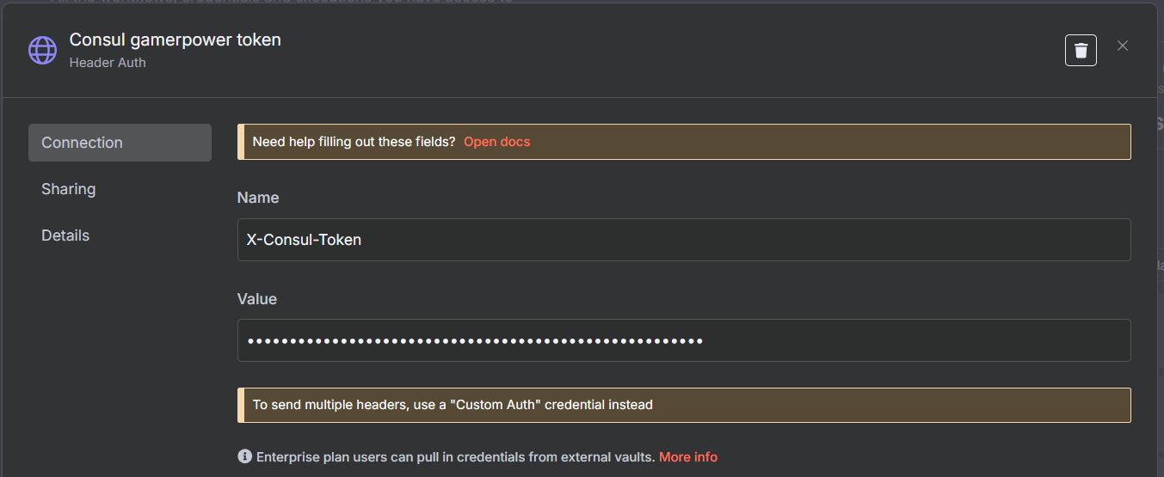This screenshot has width=1164, height=477.
Task: Close the credential dialog with the X
Action: tap(1122, 46)
